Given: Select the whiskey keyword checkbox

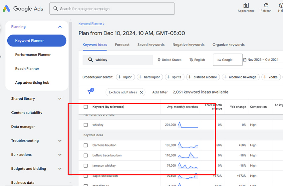Looking at the screenshot, I should click(x=86, y=125).
